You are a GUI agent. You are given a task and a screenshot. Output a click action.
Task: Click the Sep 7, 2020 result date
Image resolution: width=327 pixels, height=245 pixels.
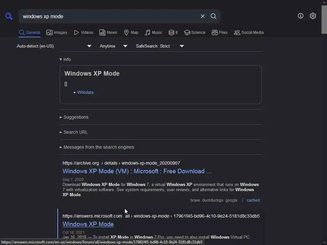pyautogui.click(x=73, y=179)
